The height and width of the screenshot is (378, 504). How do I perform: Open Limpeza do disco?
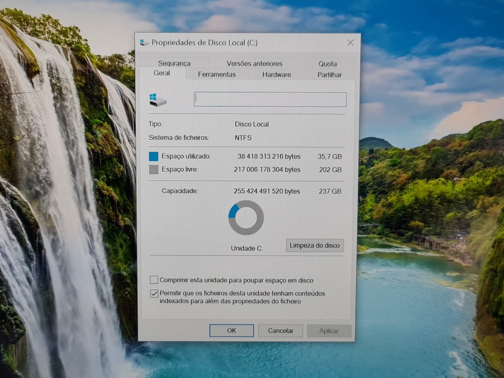tap(315, 245)
